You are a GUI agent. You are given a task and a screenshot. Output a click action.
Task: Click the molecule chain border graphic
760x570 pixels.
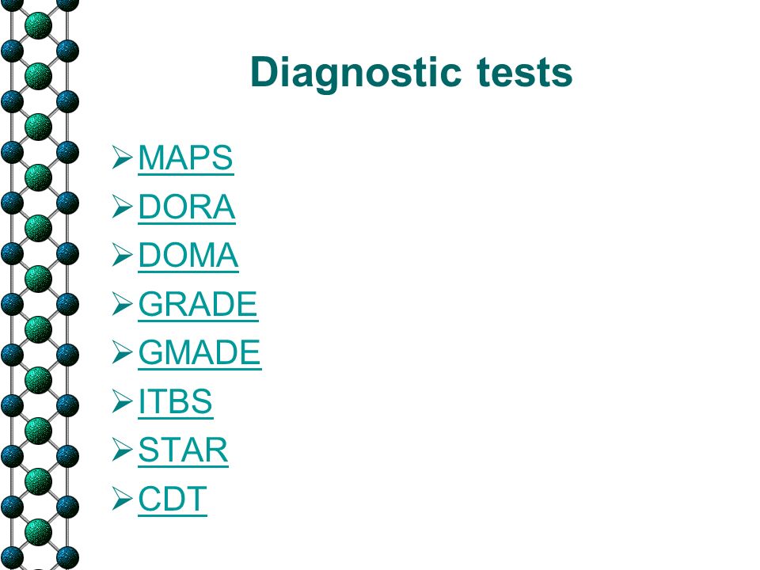point(39,285)
